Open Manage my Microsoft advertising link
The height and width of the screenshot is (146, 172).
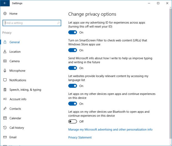point(110,130)
